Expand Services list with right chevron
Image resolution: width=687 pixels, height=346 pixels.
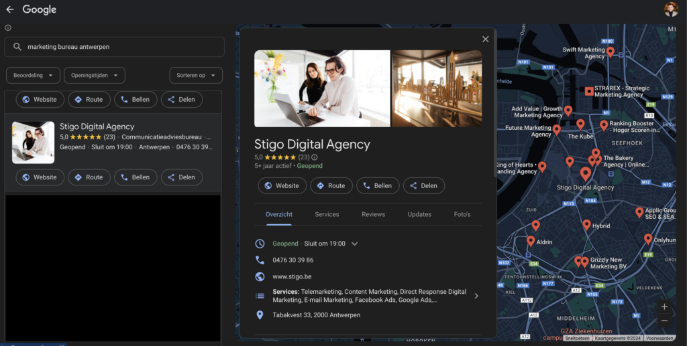[476, 296]
